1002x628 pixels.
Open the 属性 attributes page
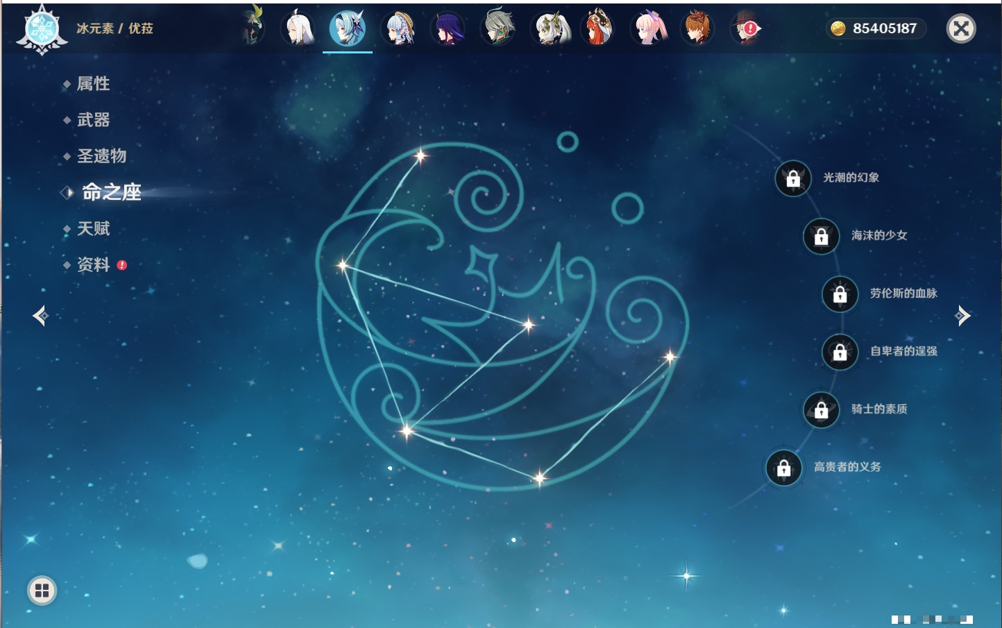point(94,84)
